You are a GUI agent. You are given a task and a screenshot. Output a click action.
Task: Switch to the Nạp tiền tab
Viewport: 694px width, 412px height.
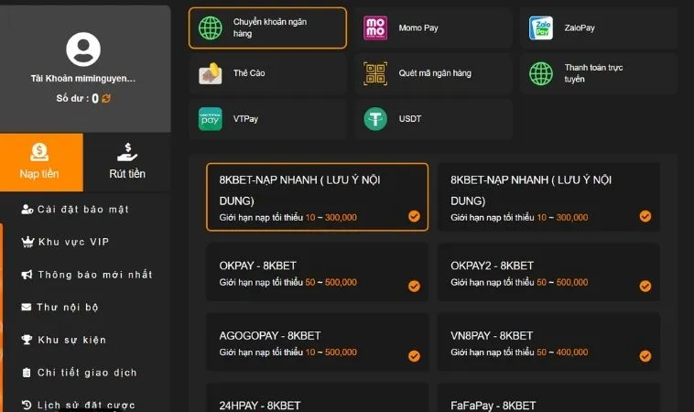coord(41,162)
